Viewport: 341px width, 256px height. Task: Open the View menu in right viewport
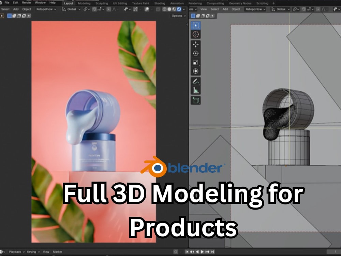[x=204, y=9]
